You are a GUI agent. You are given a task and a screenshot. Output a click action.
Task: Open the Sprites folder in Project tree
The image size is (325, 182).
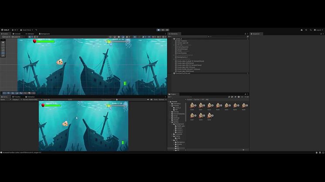click(x=176, y=122)
